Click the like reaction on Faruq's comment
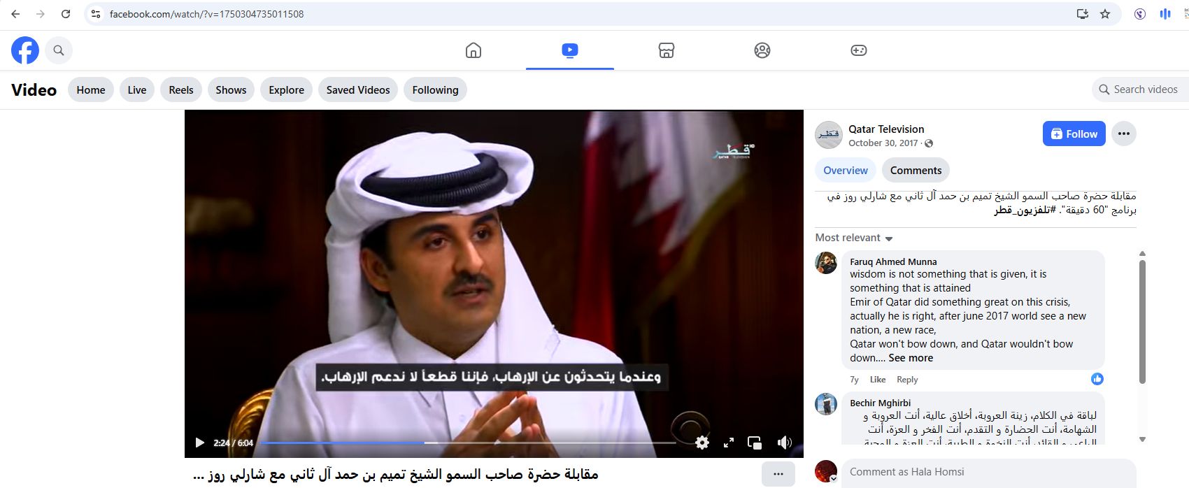 pos(1097,379)
